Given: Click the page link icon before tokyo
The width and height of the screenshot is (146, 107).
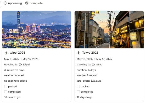Looking at the screenshot, I should pos(93,64).
